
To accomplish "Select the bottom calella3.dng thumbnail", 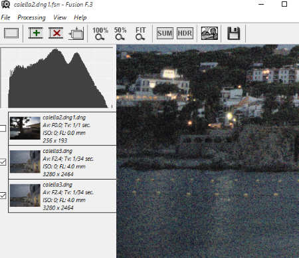I will pos(25,195).
